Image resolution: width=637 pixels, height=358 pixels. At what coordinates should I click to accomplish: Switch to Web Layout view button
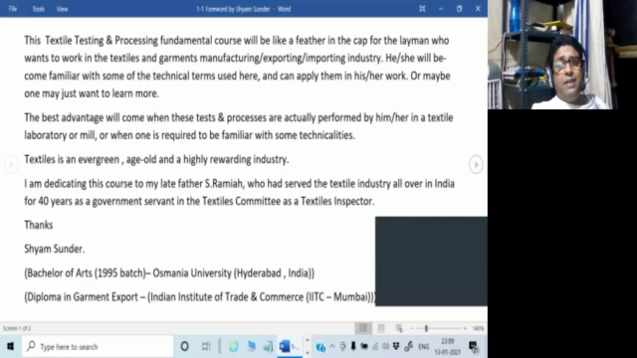[399, 328]
